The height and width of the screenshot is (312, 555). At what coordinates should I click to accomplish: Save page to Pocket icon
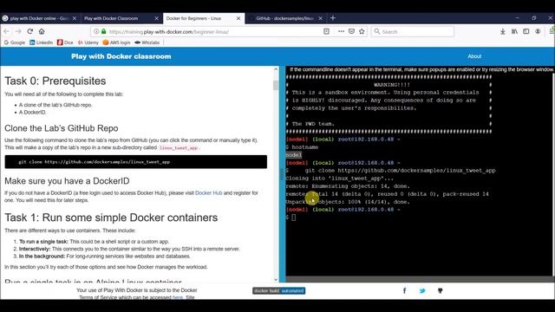[x=351, y=31]
